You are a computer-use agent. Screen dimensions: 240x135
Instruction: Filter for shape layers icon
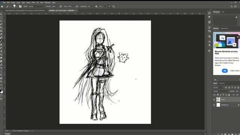[x=235, y=87]
